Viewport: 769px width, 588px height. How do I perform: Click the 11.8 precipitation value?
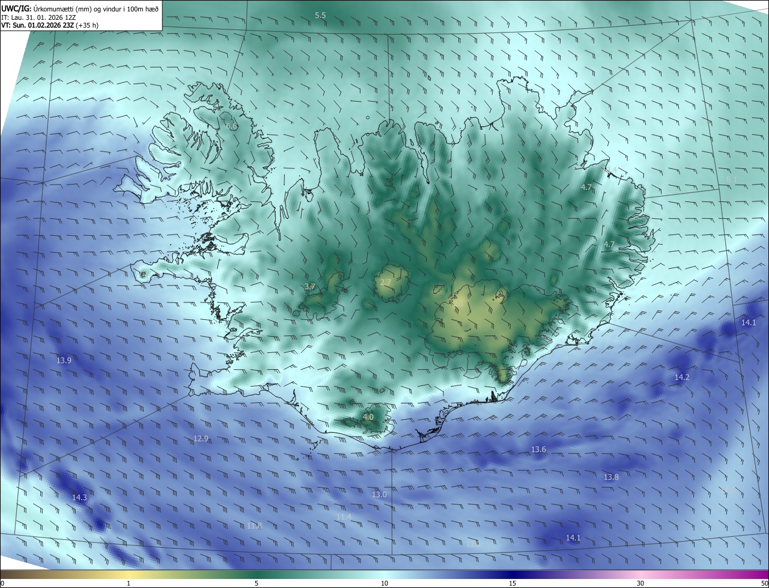click(x=255, y=526)
